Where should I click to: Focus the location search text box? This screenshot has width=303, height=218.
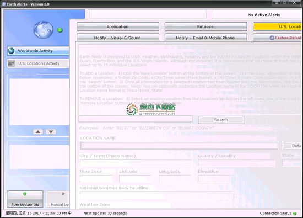(136, 119)
